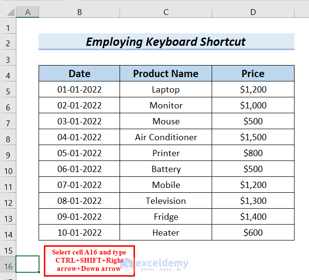Select row 9 header
Viewport: 309px width, 280px height.
click(x=8, y=153)
